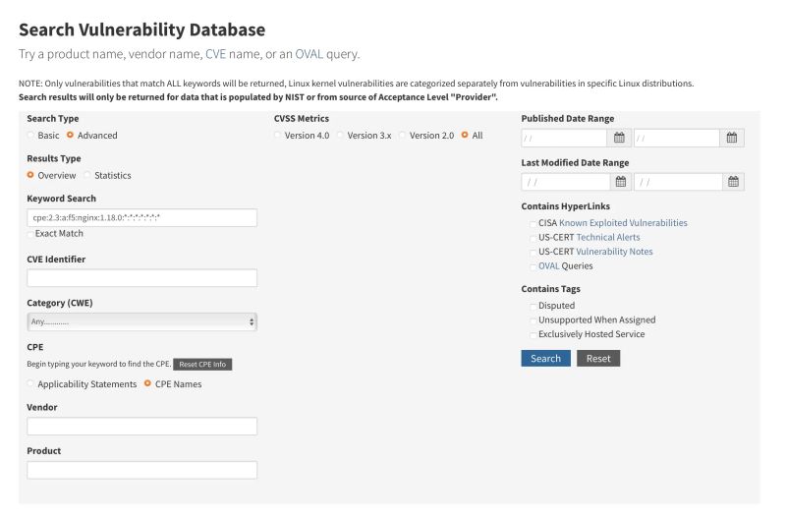Select CVSS Version 3.x metrics

(x=340, y=135)
